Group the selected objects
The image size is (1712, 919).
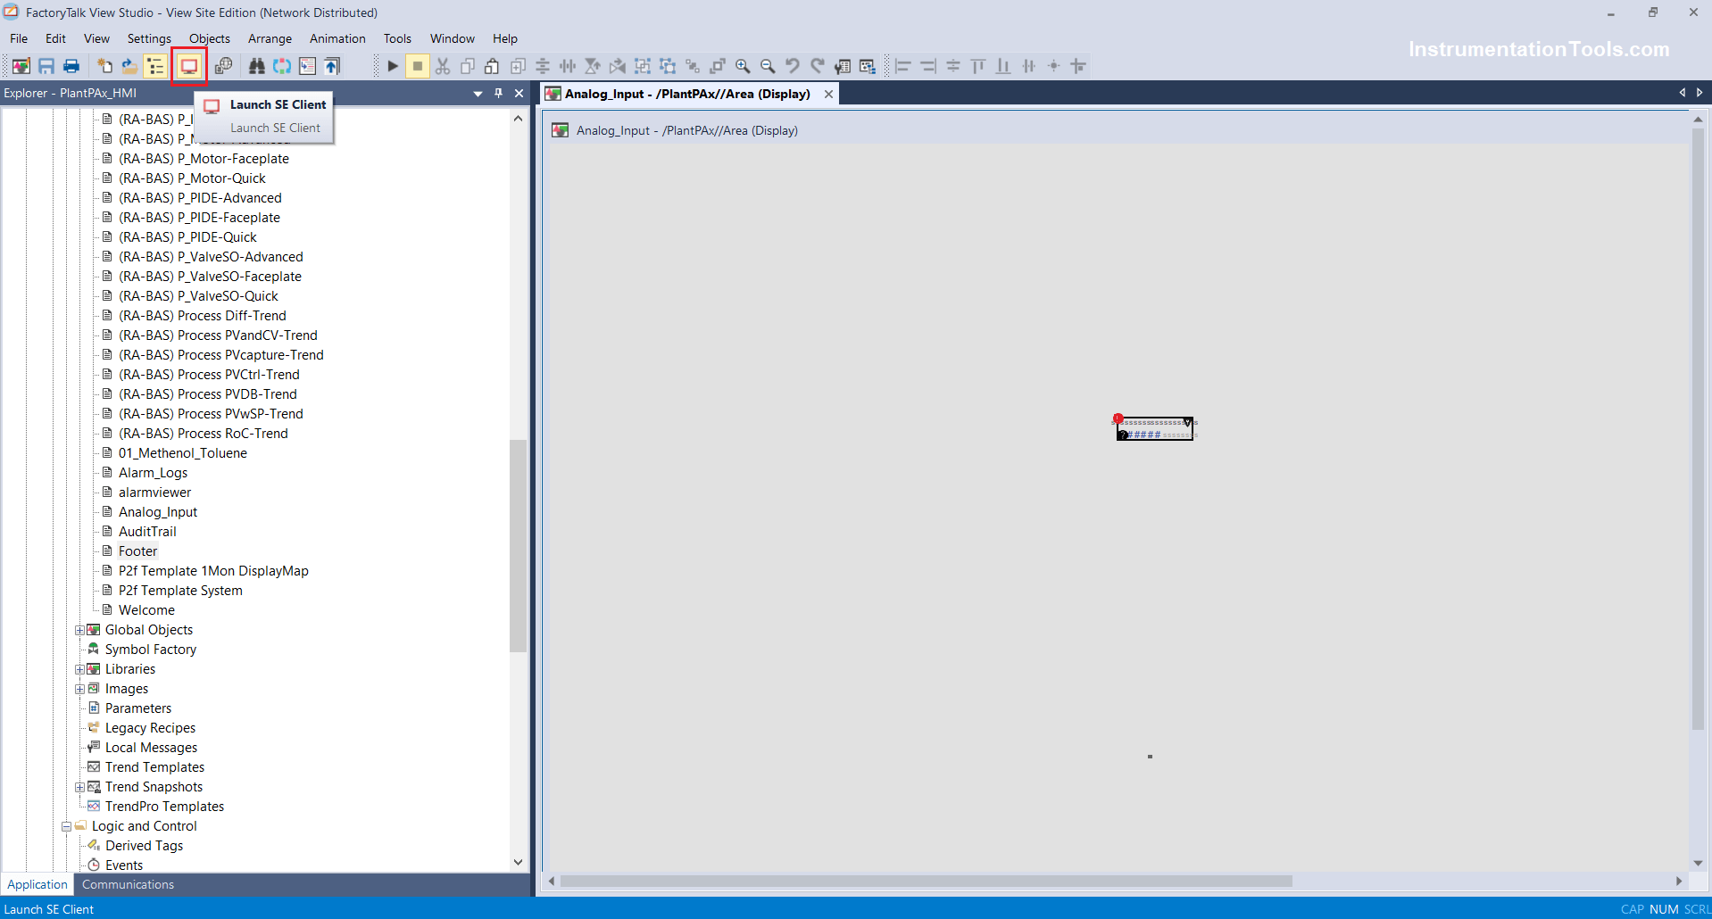tap(643, 66)
